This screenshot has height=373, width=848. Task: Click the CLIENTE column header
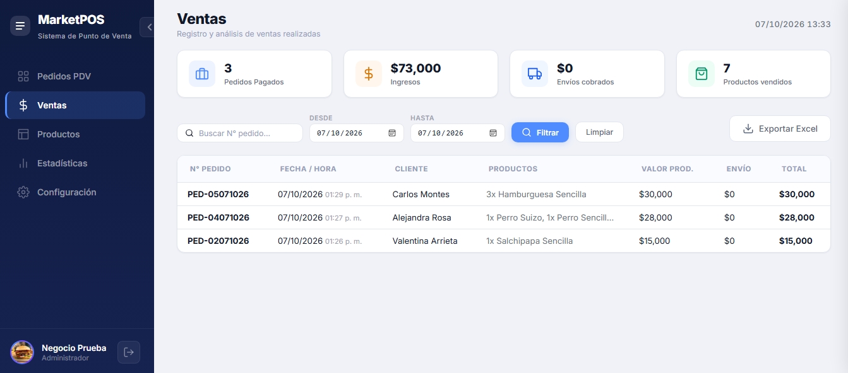411,169
